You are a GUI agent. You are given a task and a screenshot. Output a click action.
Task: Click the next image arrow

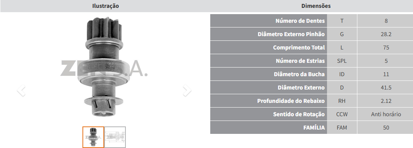[187, 90]
